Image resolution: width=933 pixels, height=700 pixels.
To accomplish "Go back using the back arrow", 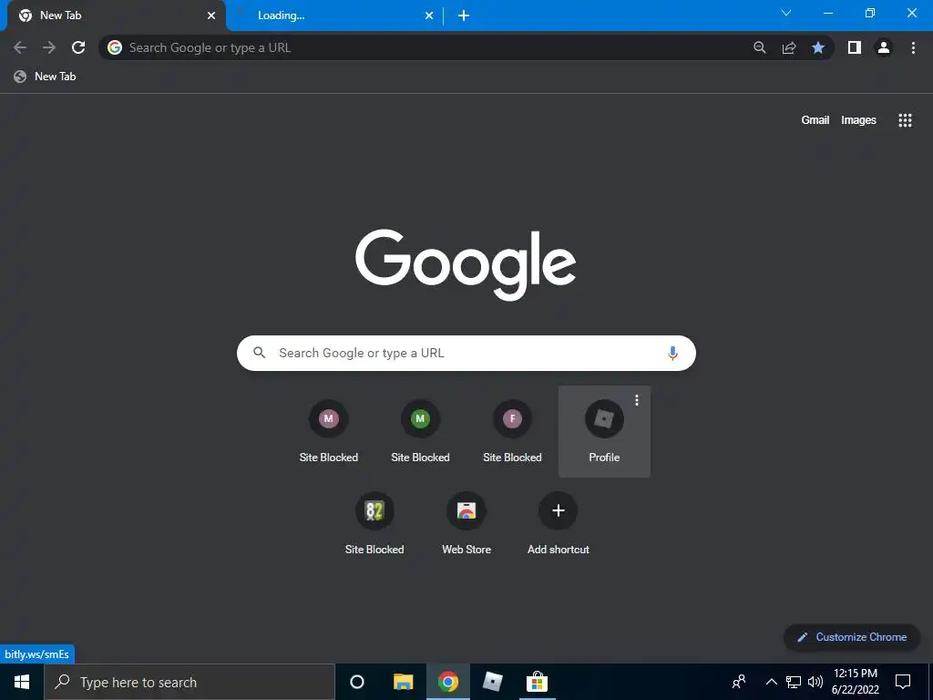I will 20,47.
